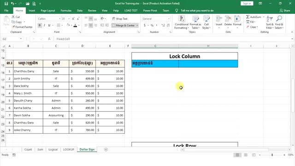Click AutoSum sigma icon
The width and height of the screenshot is (295, 166).
pyautogui.click(x=248, y=17)
